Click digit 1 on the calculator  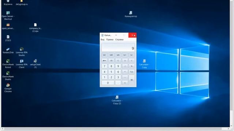tap(105, 77)
